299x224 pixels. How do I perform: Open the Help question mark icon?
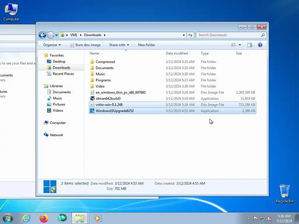coord(260,45)
